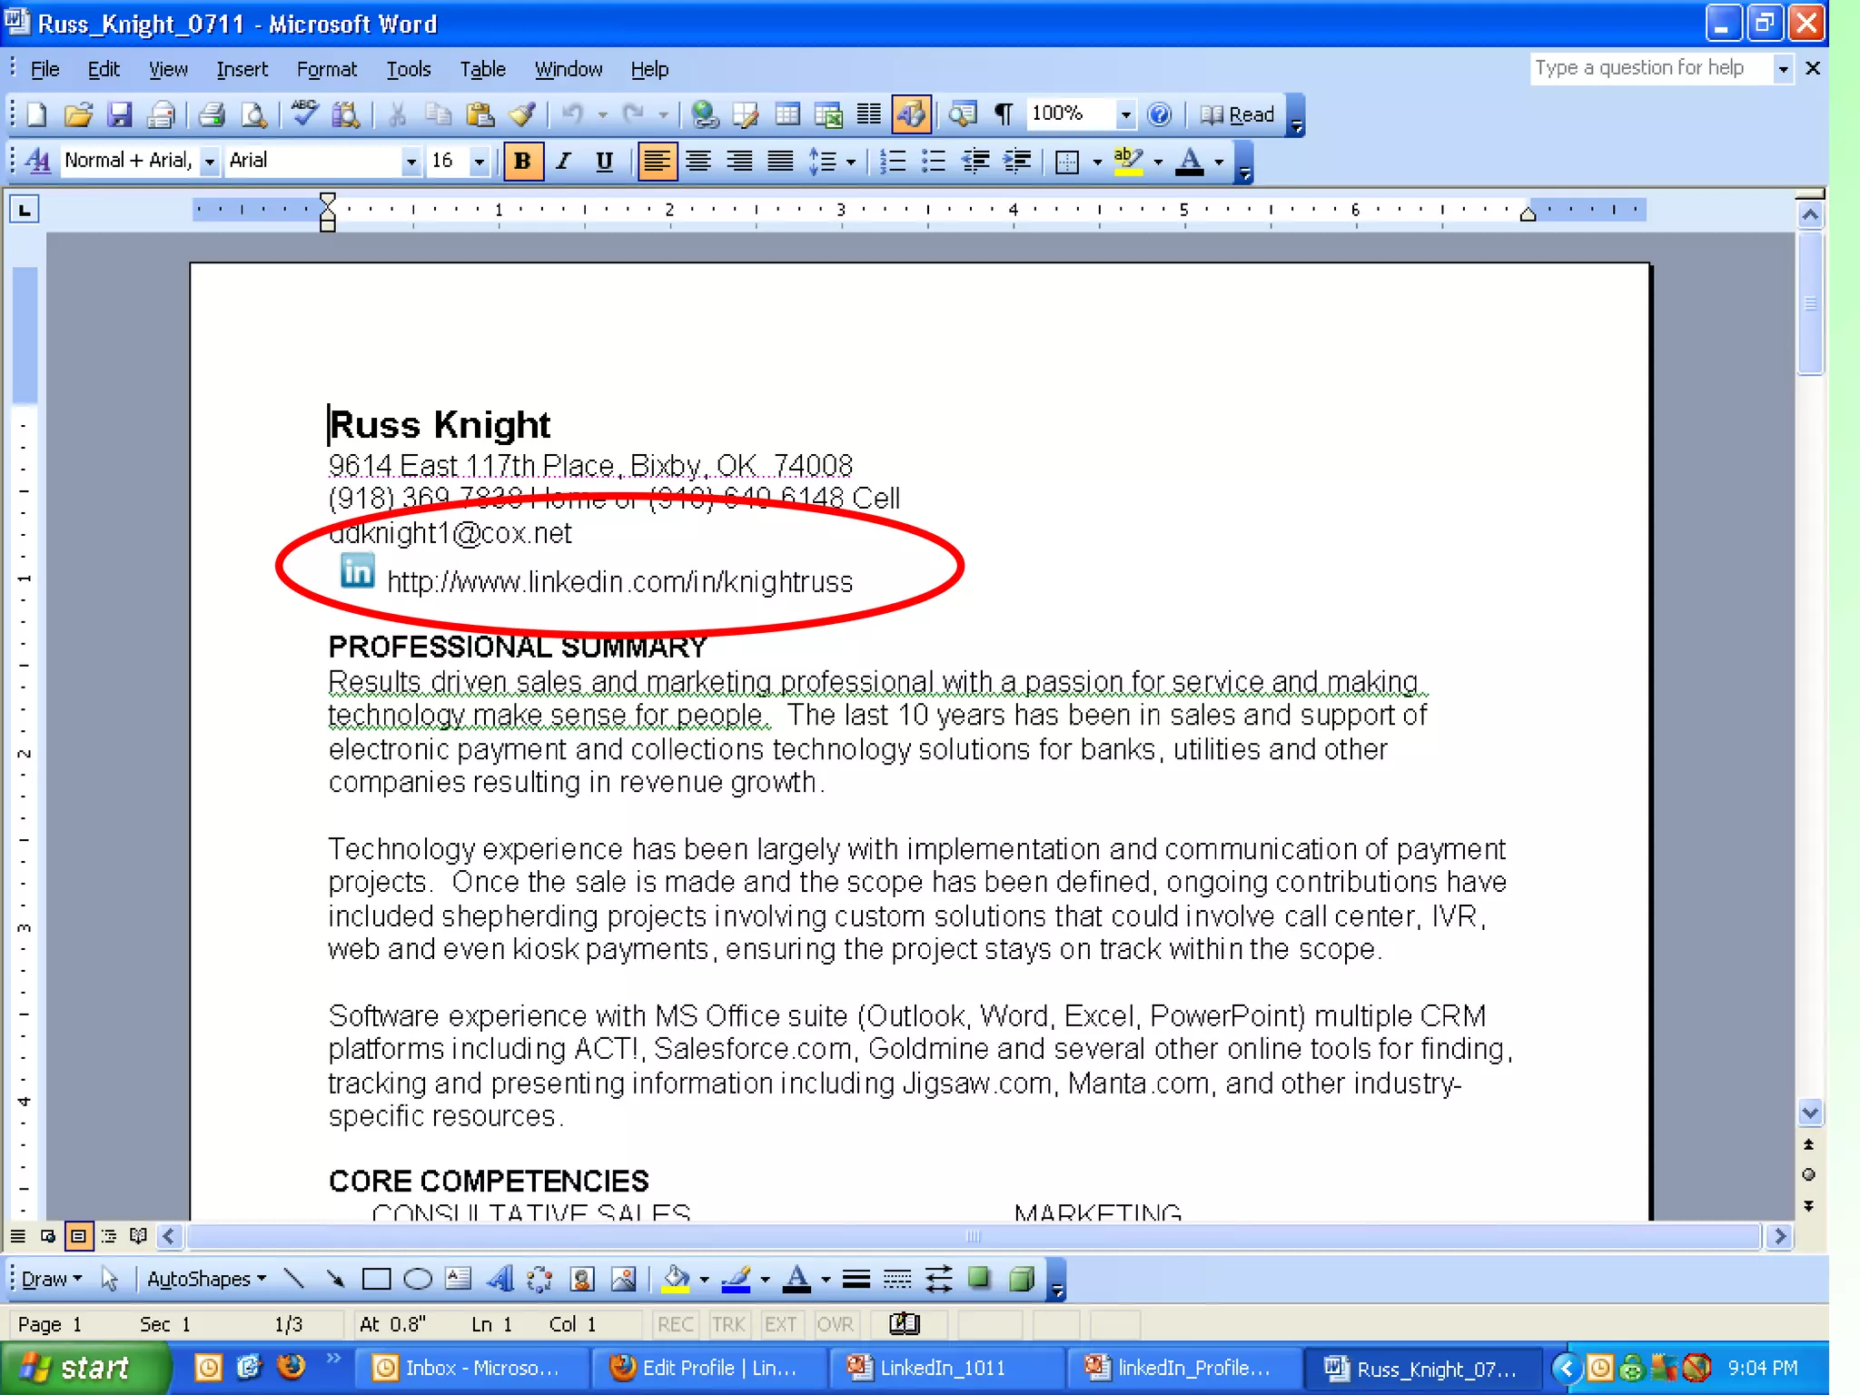
Task: Click the Format Painter brush icon
Action: (522, 114)
